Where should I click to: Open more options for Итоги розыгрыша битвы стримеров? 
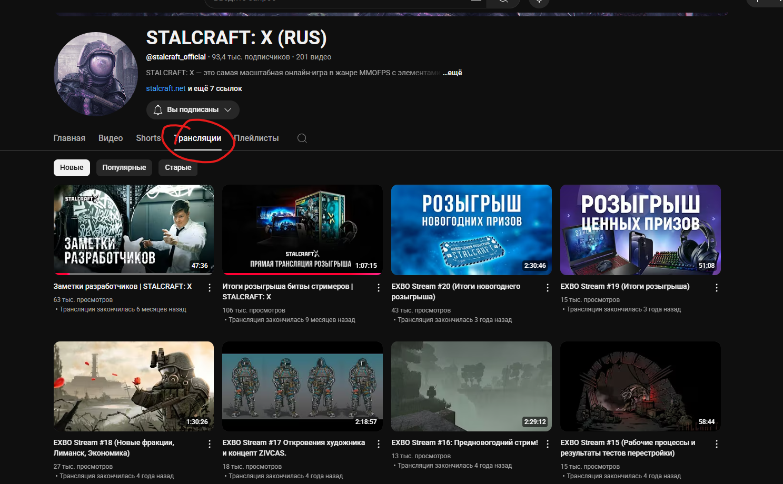(x=379, y=288)
